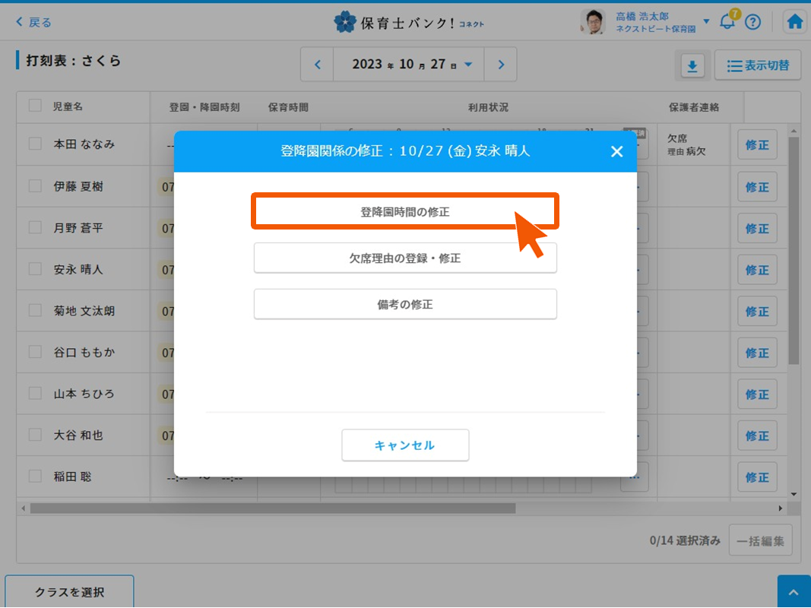Click the 保育士バンク logo
This screenshot has width=811, height=608.
tap(408, 22)
